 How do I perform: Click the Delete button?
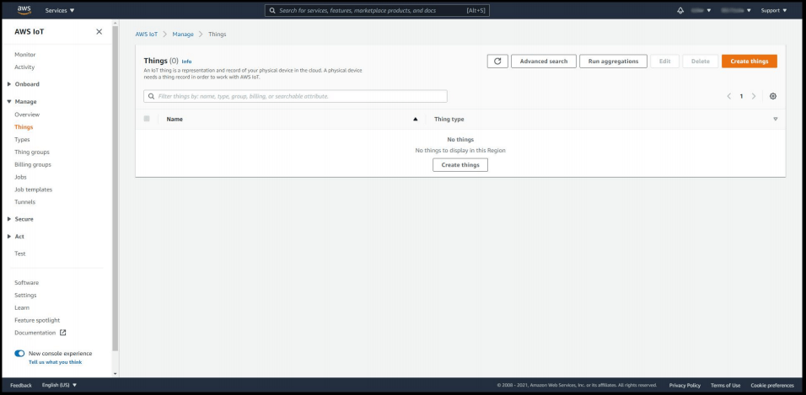[700, 61]
